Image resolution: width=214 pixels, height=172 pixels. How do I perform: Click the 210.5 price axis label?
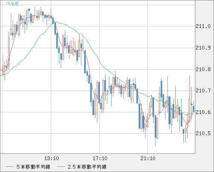point(203,133)
